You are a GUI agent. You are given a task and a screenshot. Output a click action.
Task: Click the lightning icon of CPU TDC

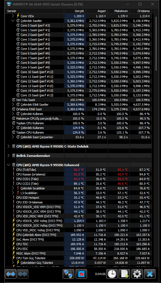13,244
